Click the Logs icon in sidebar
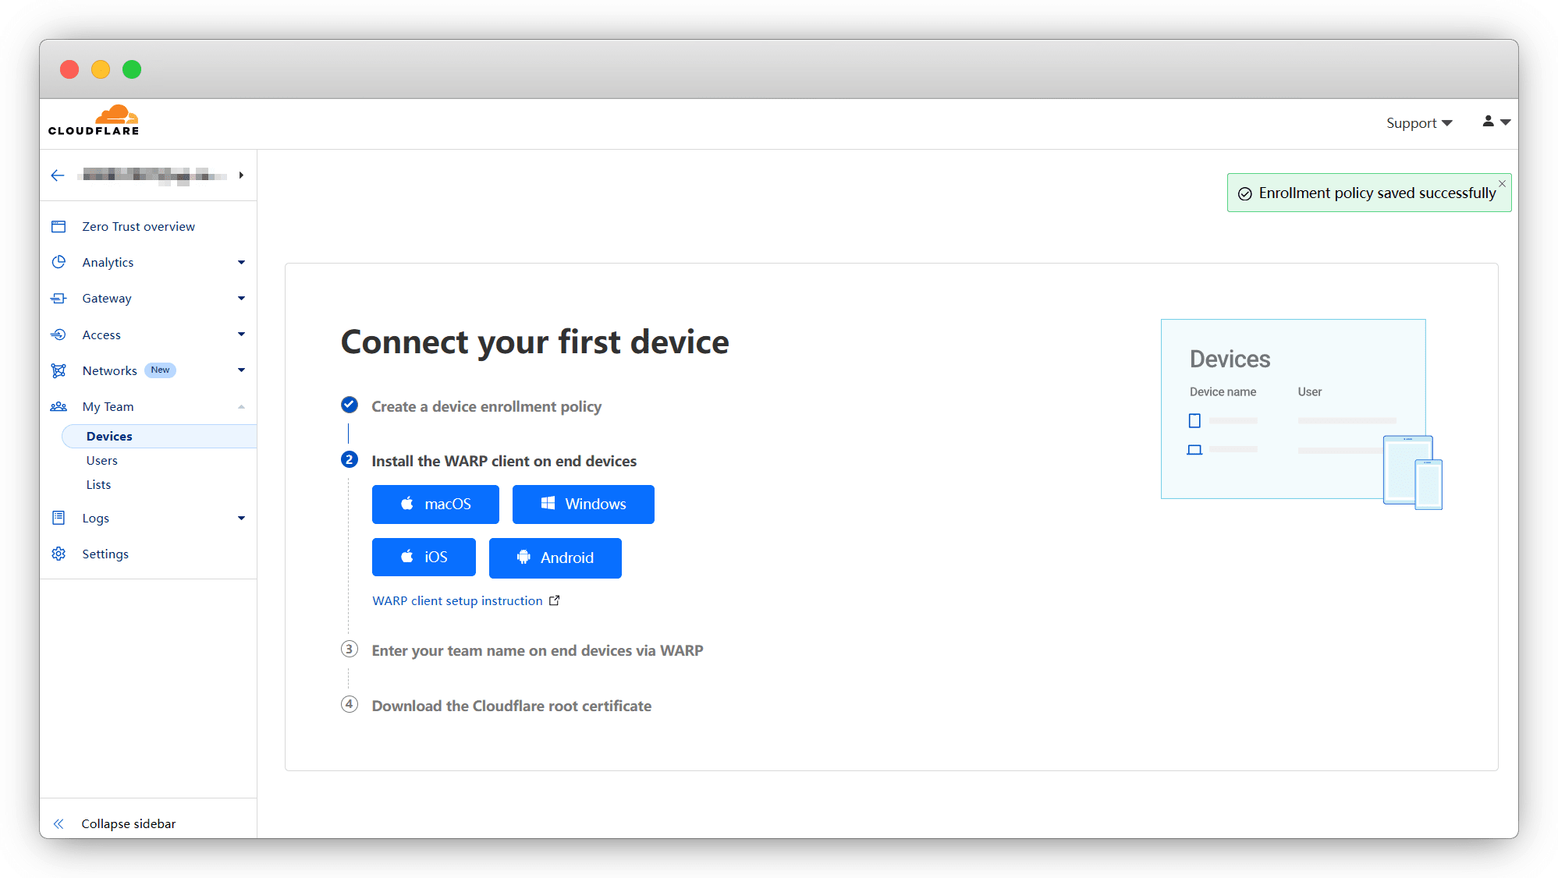The width and height of the screenshot is (1558, 878). 59,518
